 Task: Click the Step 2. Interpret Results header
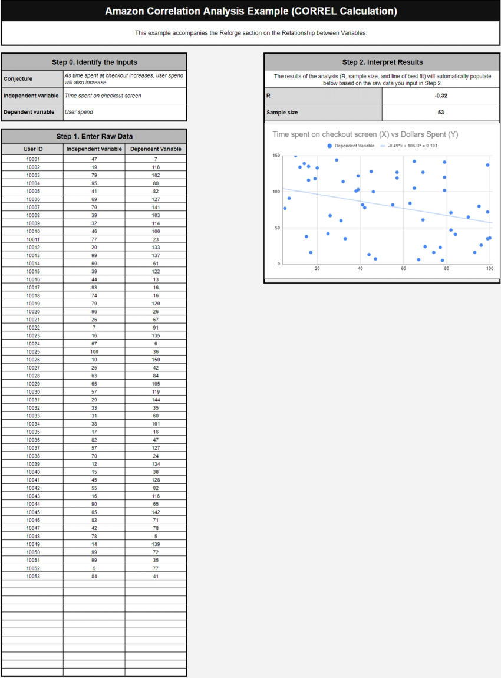pyautogui.click(x=382, y=62)
